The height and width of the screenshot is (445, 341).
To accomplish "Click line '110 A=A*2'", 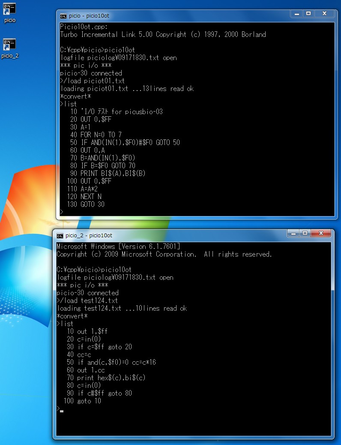I will coord(82,189).
